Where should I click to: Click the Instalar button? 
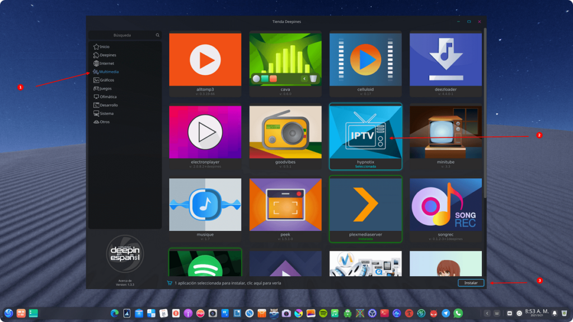pyautogui.click(x=471, y=283)
